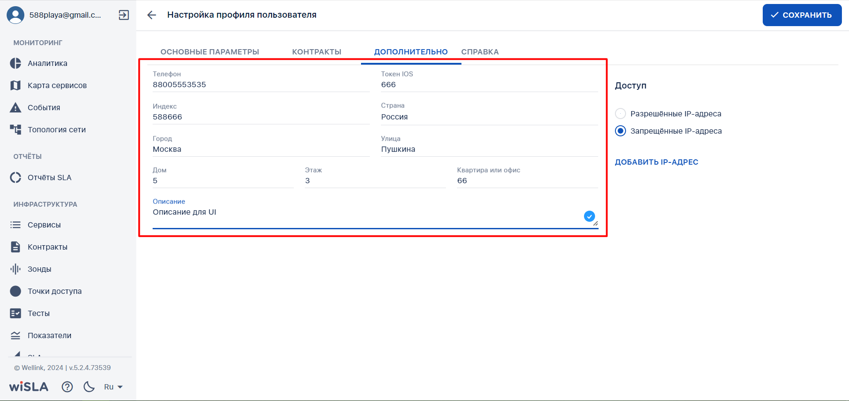Click the description resize handle
Screen dimensions: 849x401
595,224
